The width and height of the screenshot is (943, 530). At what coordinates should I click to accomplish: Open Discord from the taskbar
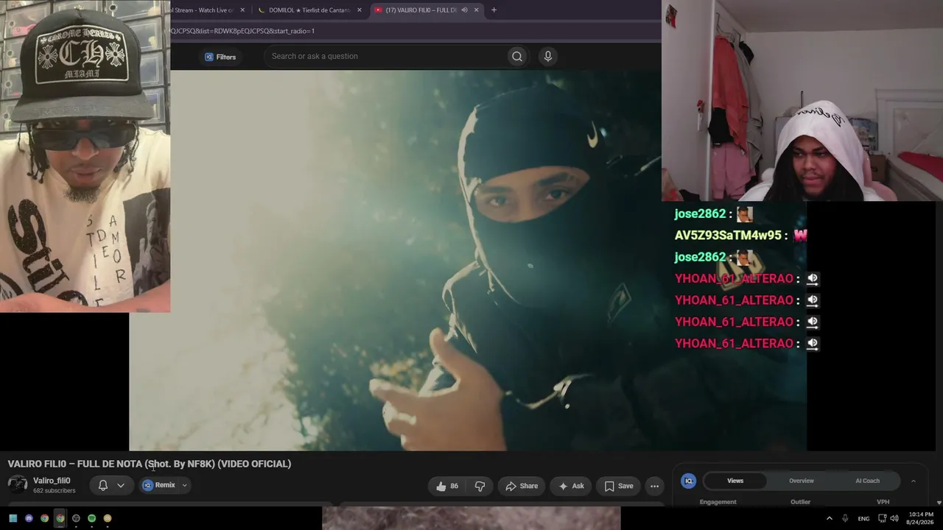coord(29,518)
